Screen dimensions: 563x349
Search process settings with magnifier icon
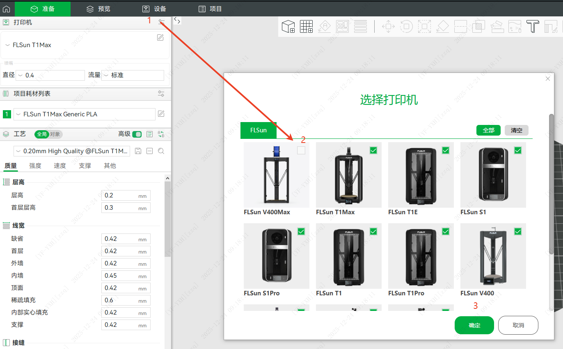point(161,151)
